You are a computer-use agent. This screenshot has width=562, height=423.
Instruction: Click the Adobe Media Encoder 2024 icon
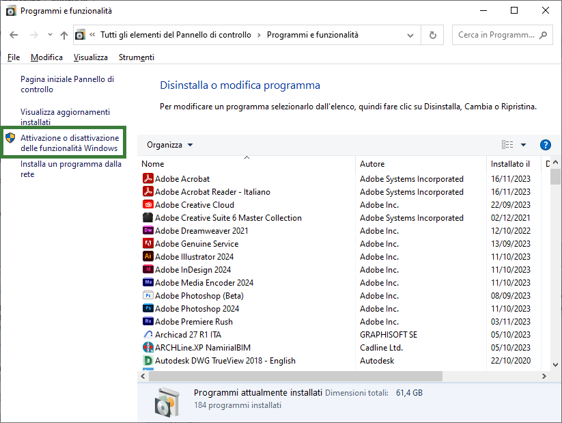(x=148, y=282)
